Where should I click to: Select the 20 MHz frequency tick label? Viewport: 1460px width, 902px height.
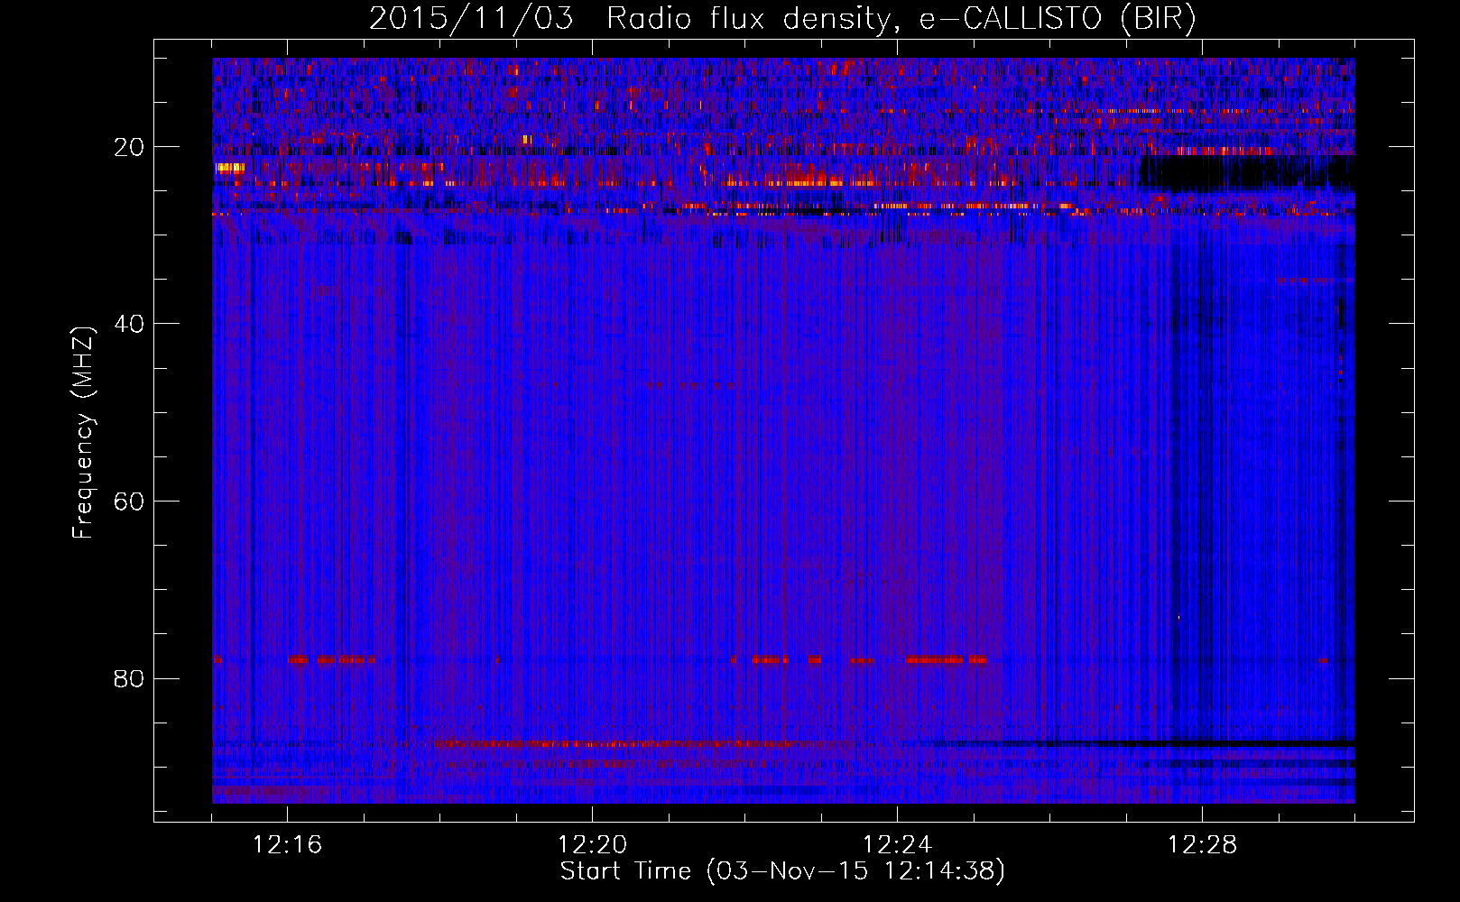tap(129, 147)
